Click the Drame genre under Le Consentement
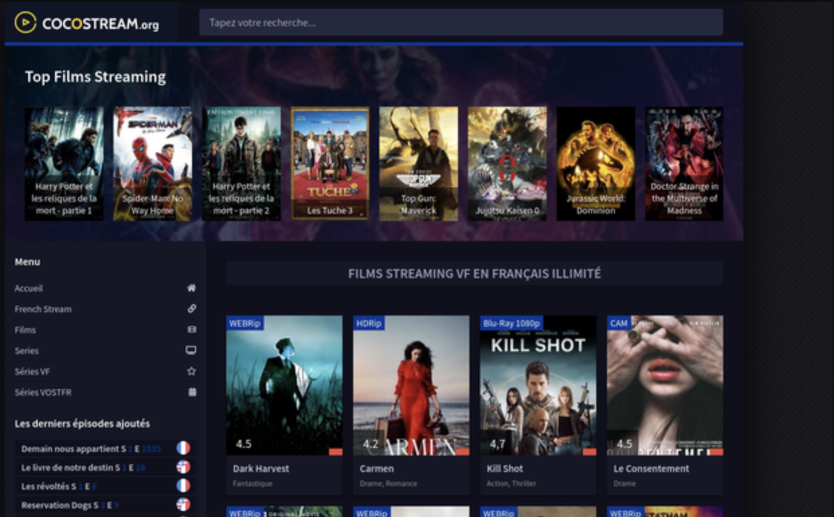Image resolution: width=834 pixels, height=517 pixels. pos(624,483)
